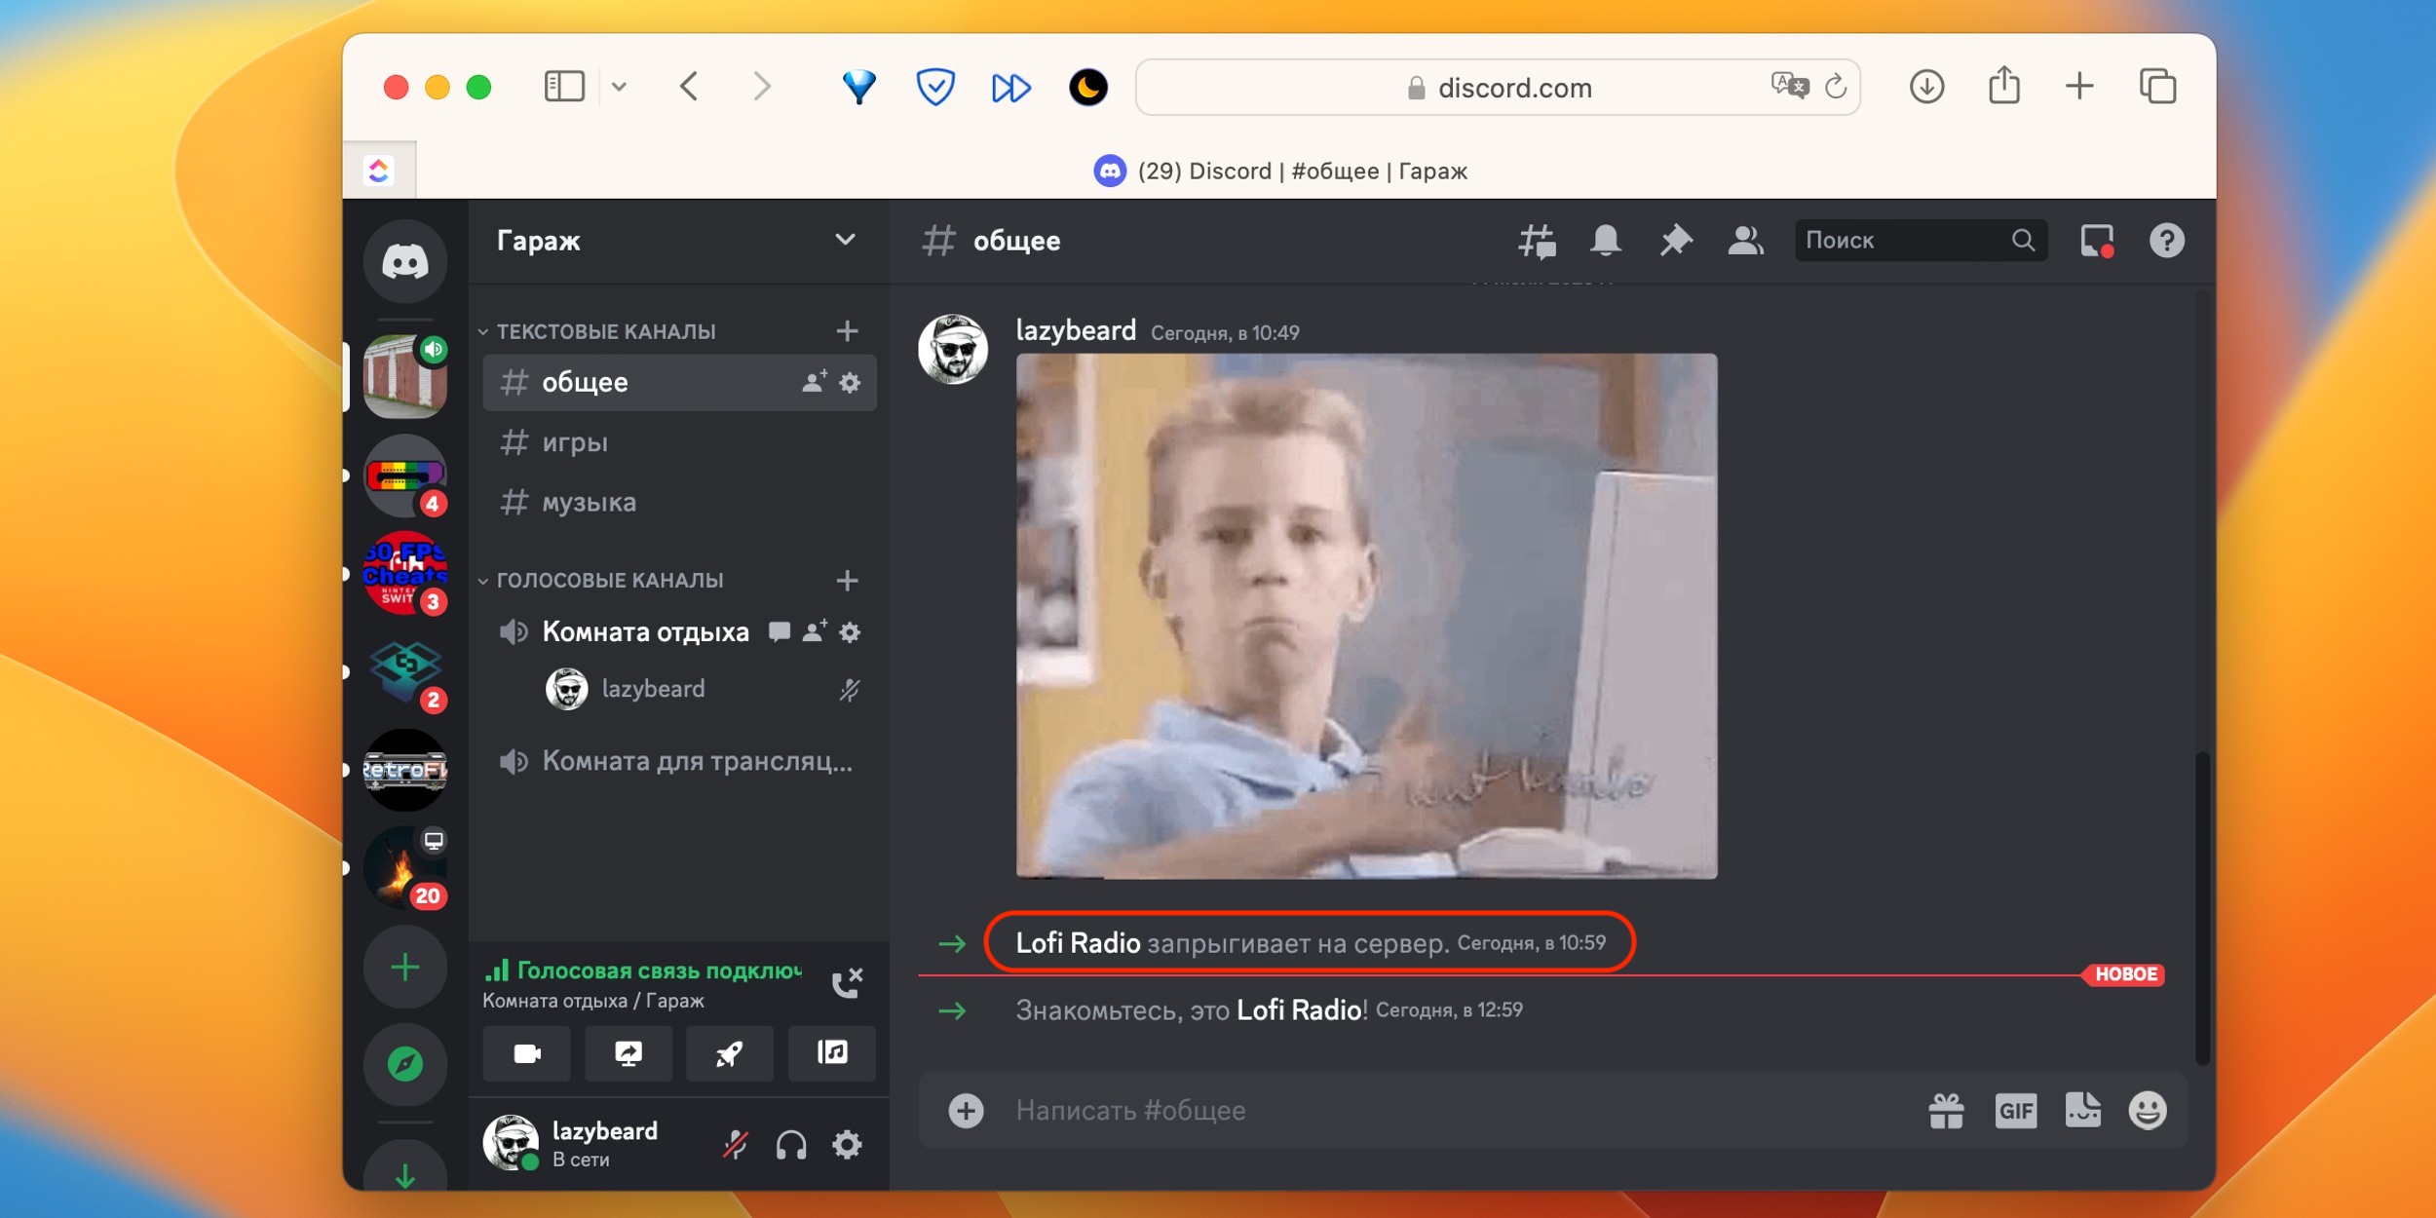Image resolution: width=2436 pixels, height=1218 pixels.
Task: Open the 60 FPS Cheats server
Action: [405, 573]
